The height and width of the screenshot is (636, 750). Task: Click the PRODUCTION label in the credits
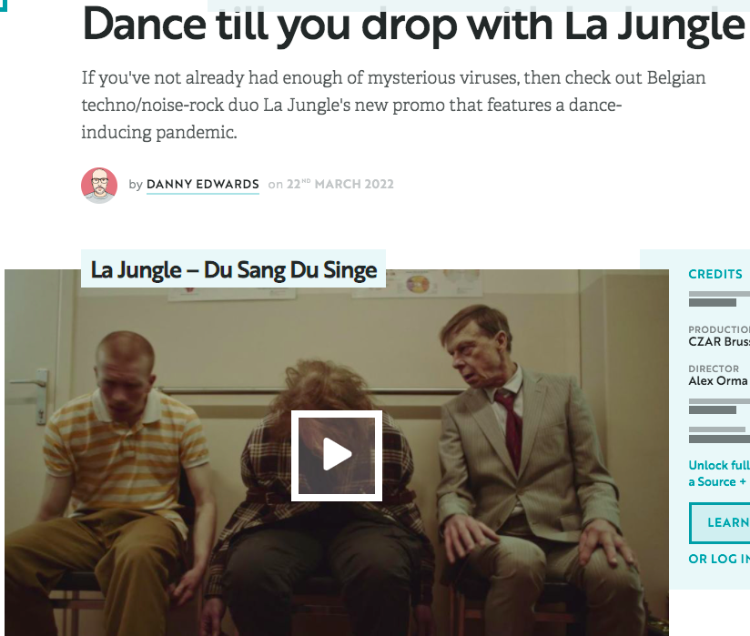(x=719, y=329)
